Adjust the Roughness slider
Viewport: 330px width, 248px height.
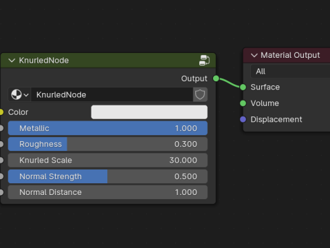point(108,144)
